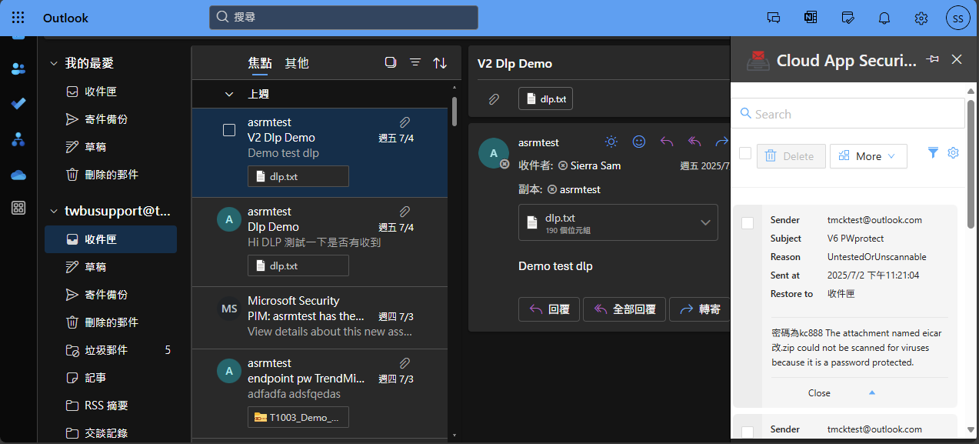Pin the Cloud App Security panel
The image size is (979, 444).
click(933, 60)
